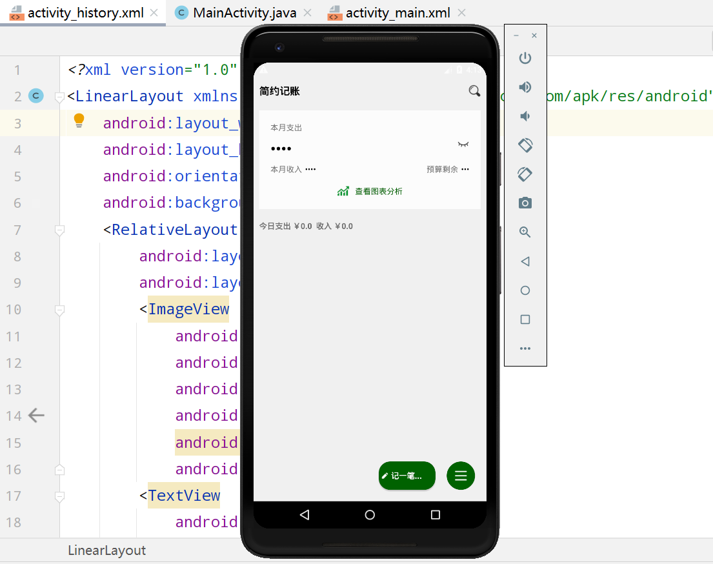
Task: Click the TextView tag in editor
Action: point(184,496)
